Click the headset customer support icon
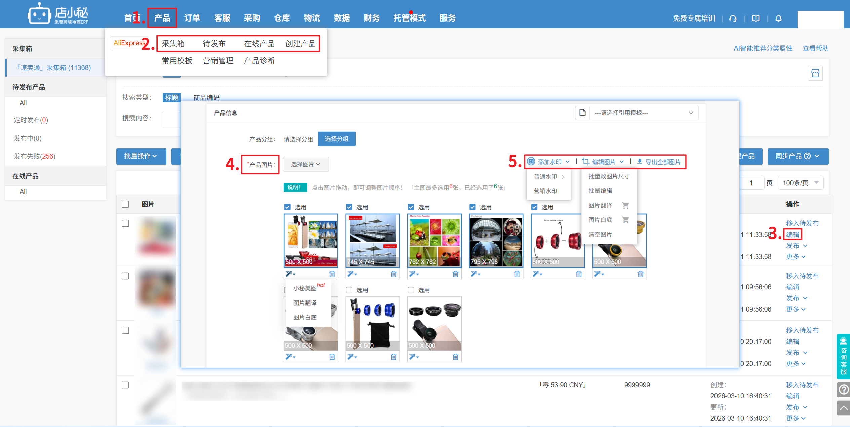 pos(733,19)
